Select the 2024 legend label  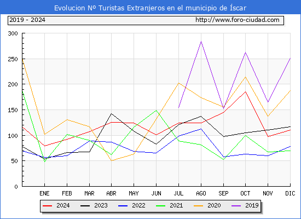point(63,205)
